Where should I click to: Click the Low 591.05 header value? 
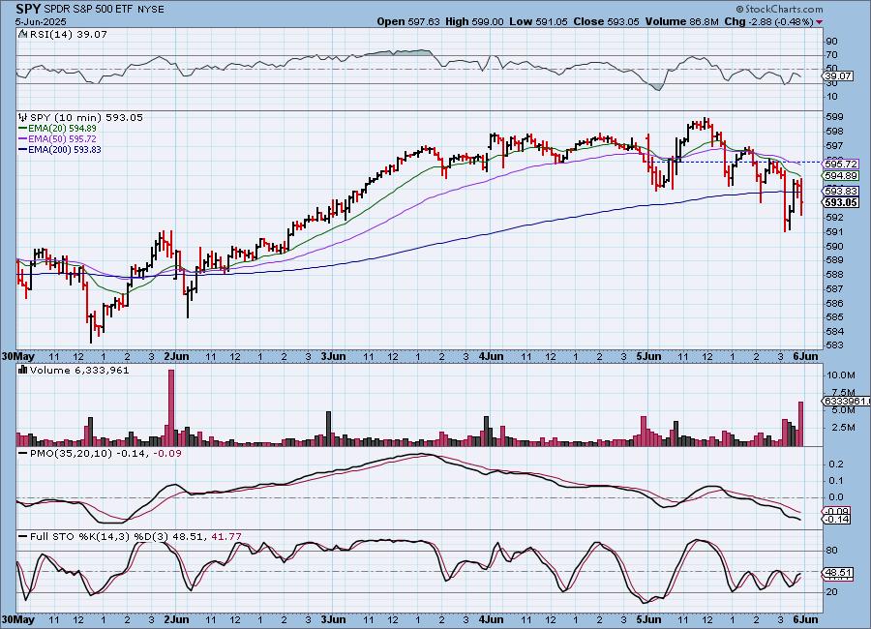[x=538, y=21]
